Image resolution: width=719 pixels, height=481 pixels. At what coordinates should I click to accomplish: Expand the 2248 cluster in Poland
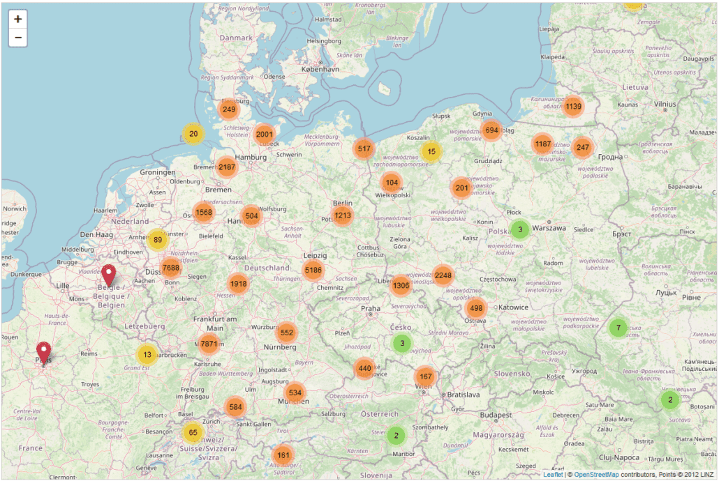point(443,275)
